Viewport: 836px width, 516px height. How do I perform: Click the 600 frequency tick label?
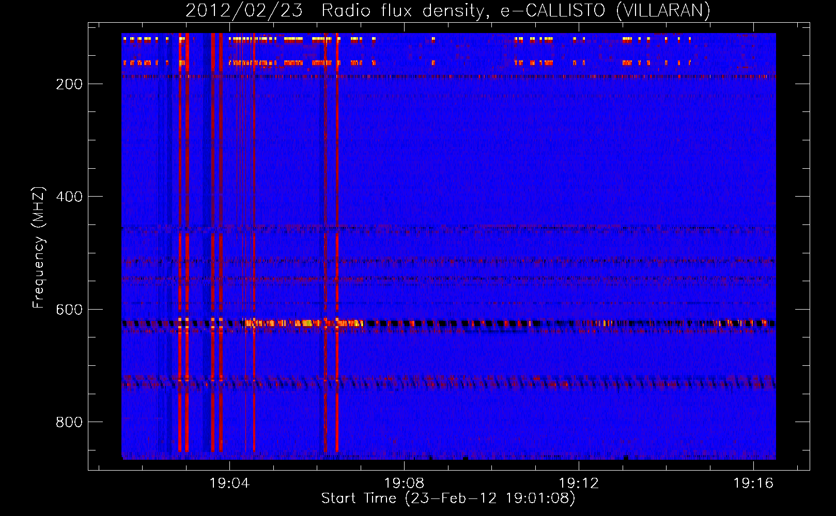pos(69,310)
